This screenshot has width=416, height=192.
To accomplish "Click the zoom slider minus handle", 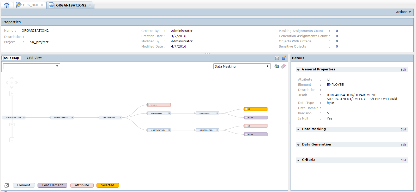I will tap(12, 124).
